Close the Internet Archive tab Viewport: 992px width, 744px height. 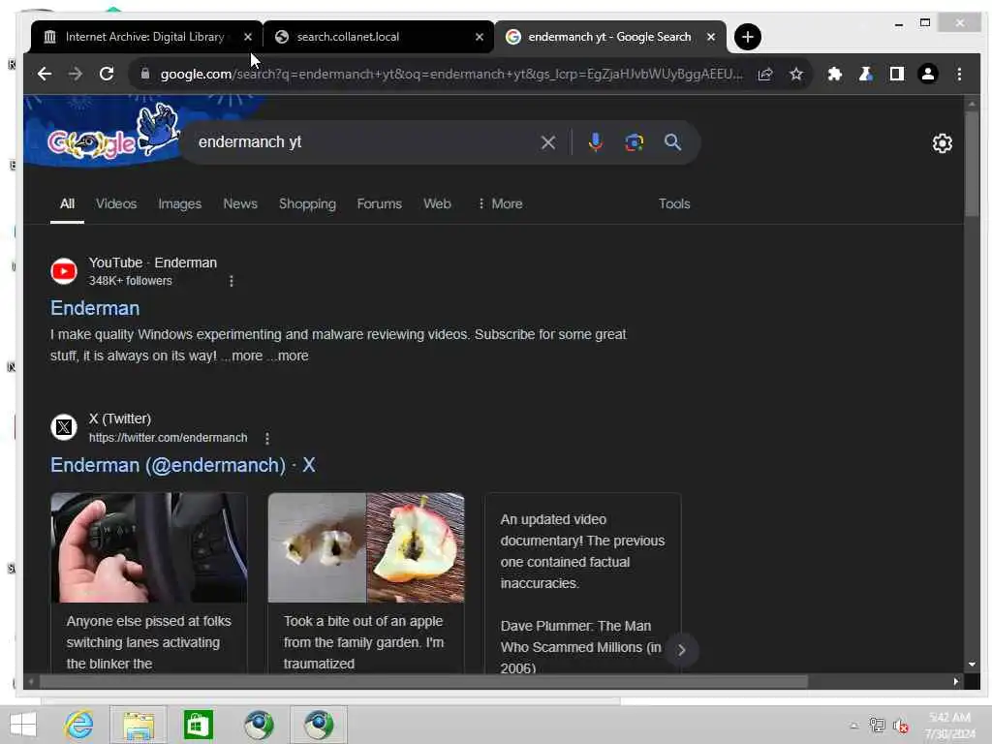click(x=248, y=38)
